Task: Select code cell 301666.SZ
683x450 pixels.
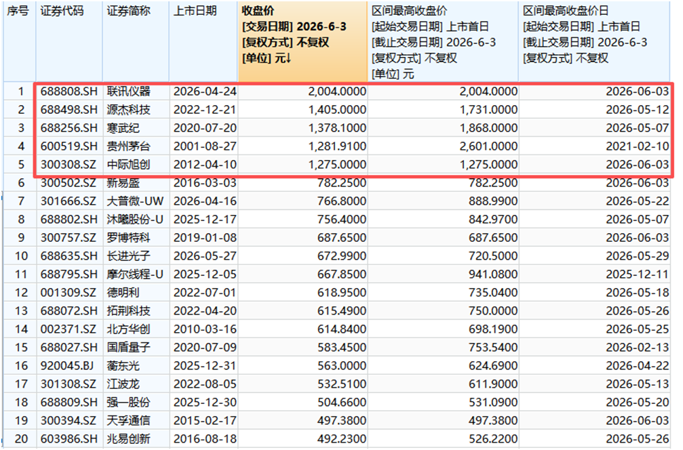Action: click(x=69, y=201)
